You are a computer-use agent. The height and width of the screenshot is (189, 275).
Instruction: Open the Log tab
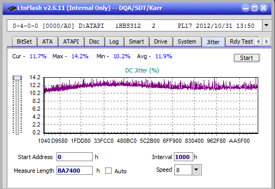pyautogui.click(x=114, y=41)
